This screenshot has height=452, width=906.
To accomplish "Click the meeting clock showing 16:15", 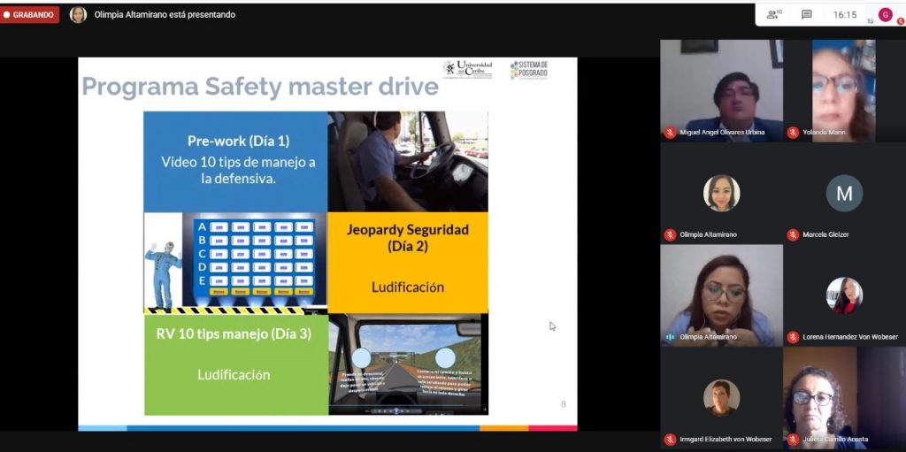I will 844,14.
